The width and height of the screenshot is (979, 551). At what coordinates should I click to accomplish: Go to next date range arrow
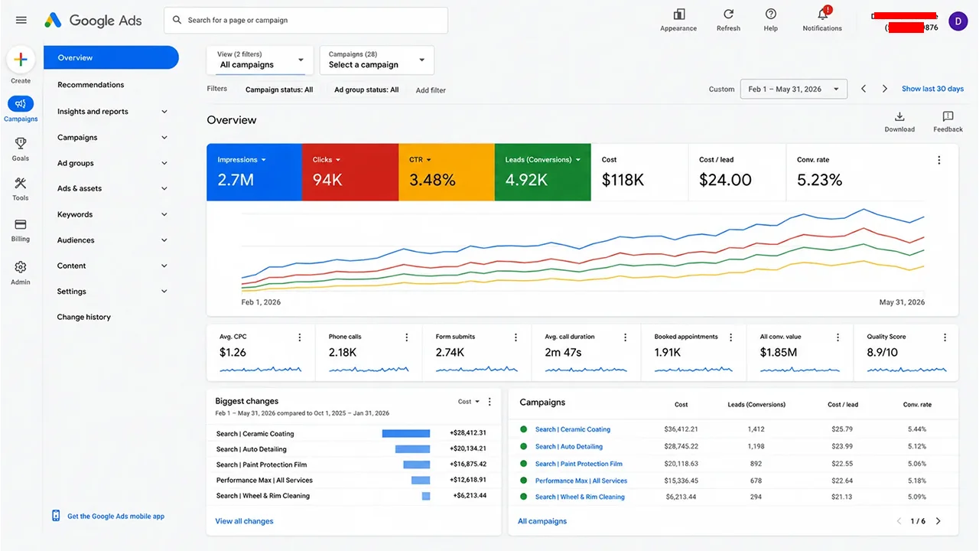pyautogui.click(x=885, y=89)
